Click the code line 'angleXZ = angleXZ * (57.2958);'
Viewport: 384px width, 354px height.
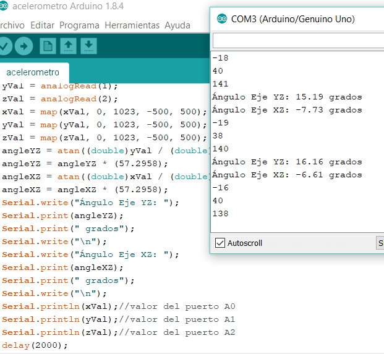85,190
